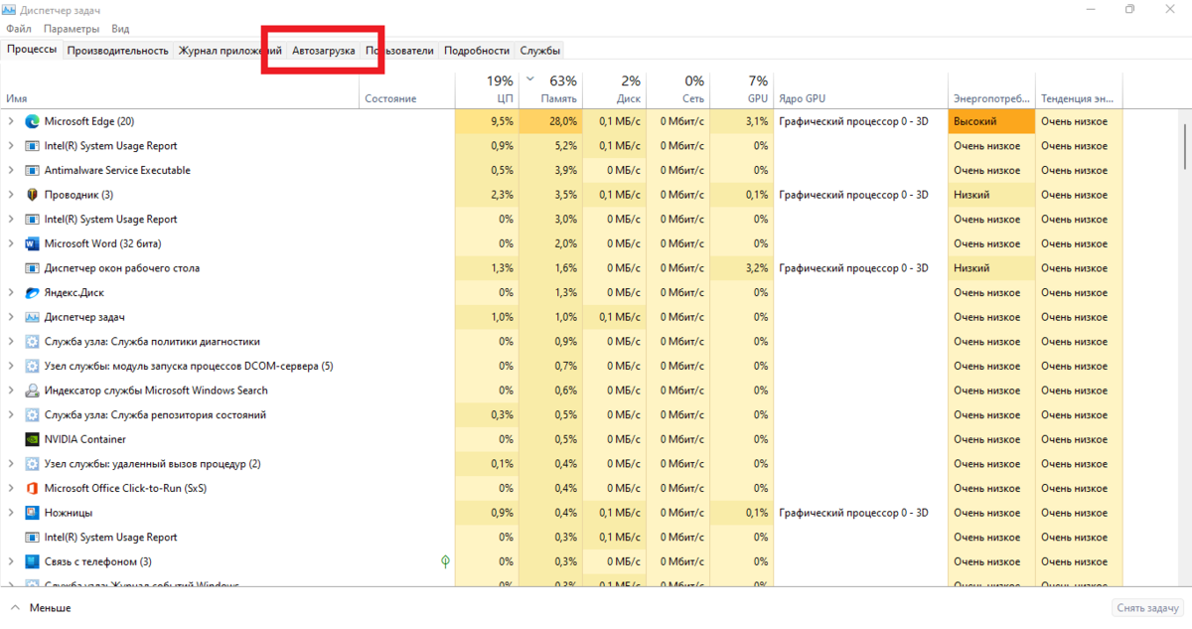
Task: Click the Microsoft Edge process icon
Action: [x=32, y=121]
